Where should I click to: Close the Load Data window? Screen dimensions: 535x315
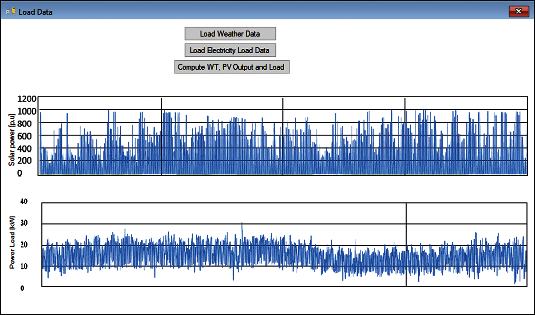[518, 11]
